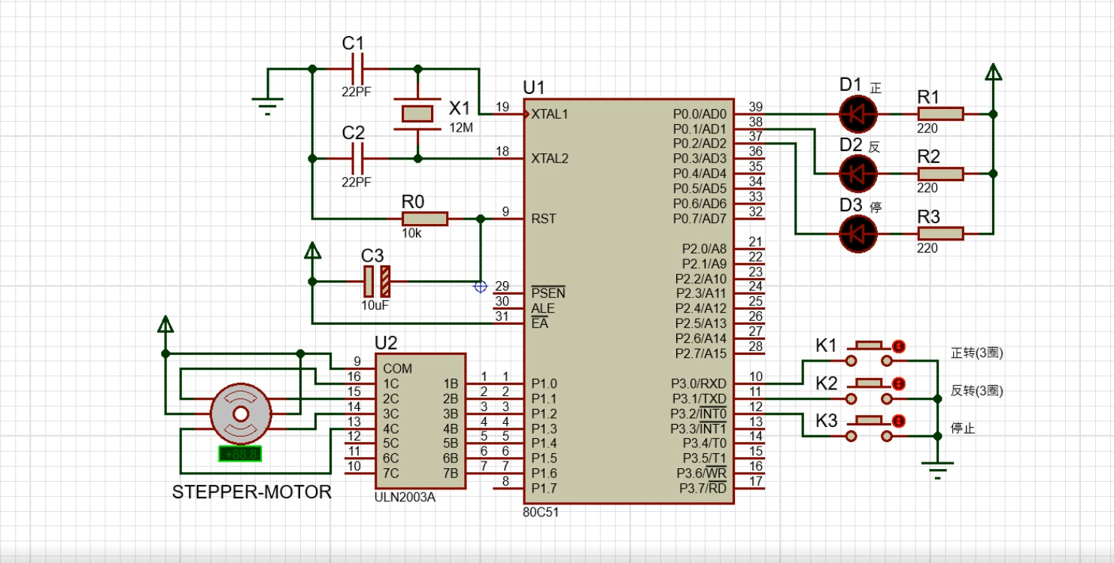Click the P3.0/RXD pin label

(699, 383)
